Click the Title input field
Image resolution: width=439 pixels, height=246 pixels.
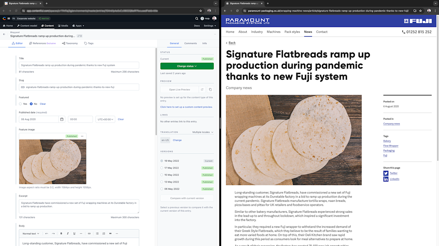pyautogui.click(x=79, y=65)
